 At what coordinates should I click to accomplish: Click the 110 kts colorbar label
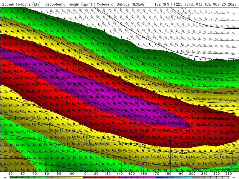tap(83, 174)
